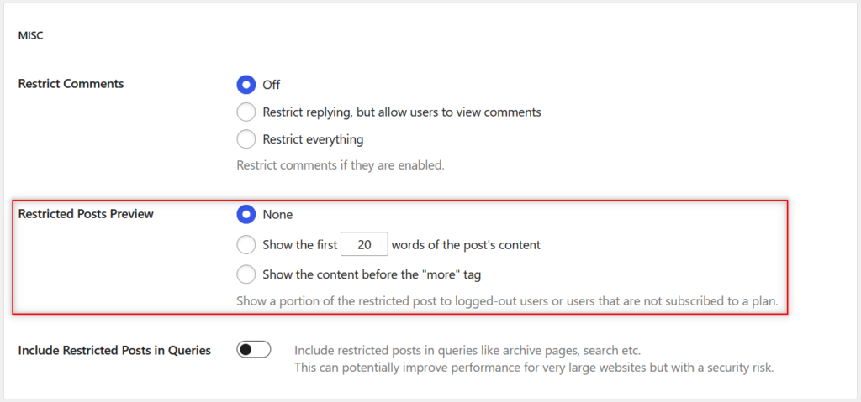Click the "Off" option label text

(x=272, y=85)
